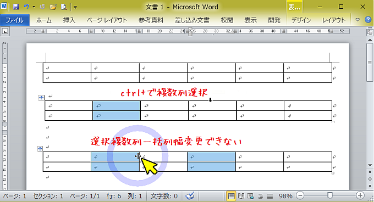This screenshot has height=202, width=374.
Task: Click the zoom out minus button
Action: [300, 195]
